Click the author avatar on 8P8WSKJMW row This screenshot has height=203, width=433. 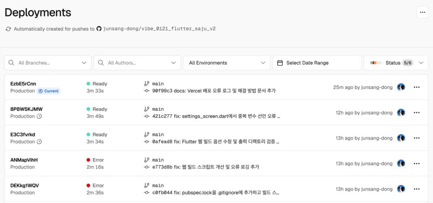pos(401,112)
